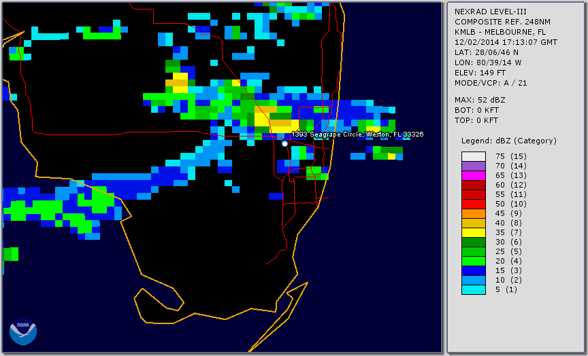Screen dimensions: 588x356
Task: Select the 55 dBZ red legend swatch
Action: (x=474, y=195)
